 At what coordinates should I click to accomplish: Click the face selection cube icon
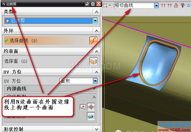(x=93, y=61)
